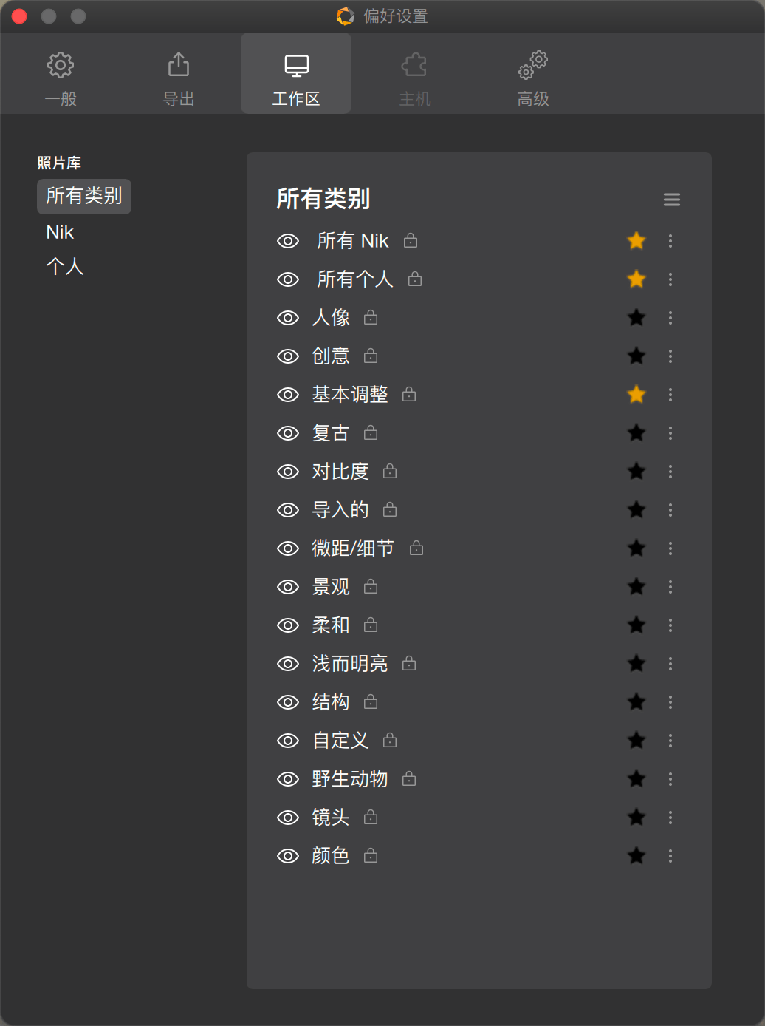The width and height of the screenshot is (765, 1026).
Task: Hide the 复古 category via eye icon
Action: click(x=287, y=433)
